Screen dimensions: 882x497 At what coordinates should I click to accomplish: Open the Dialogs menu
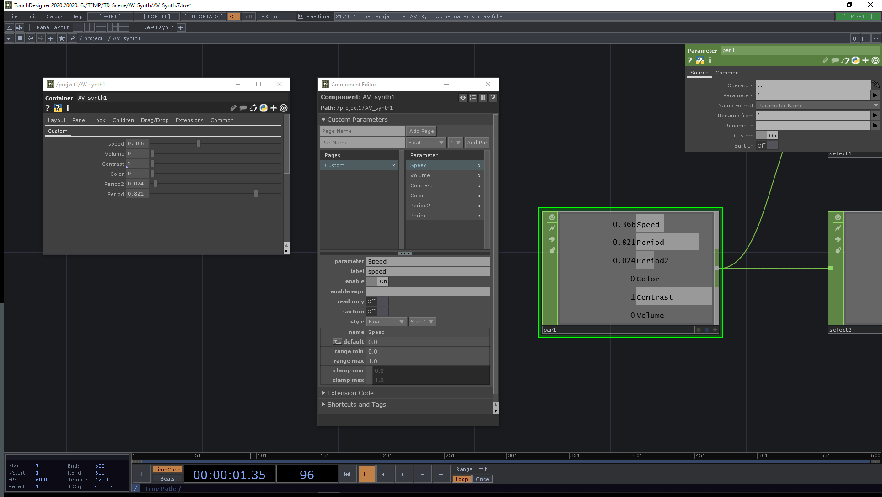coord(54,16)
